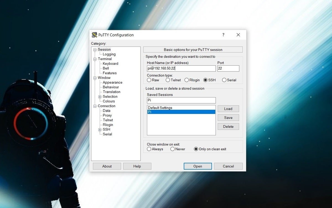
Task: Open the Terminal category
Action: tap(105, 59)
